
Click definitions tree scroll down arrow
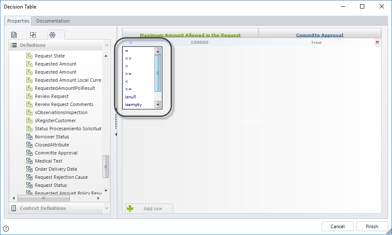pyautogui.click(x=106, y=191)
